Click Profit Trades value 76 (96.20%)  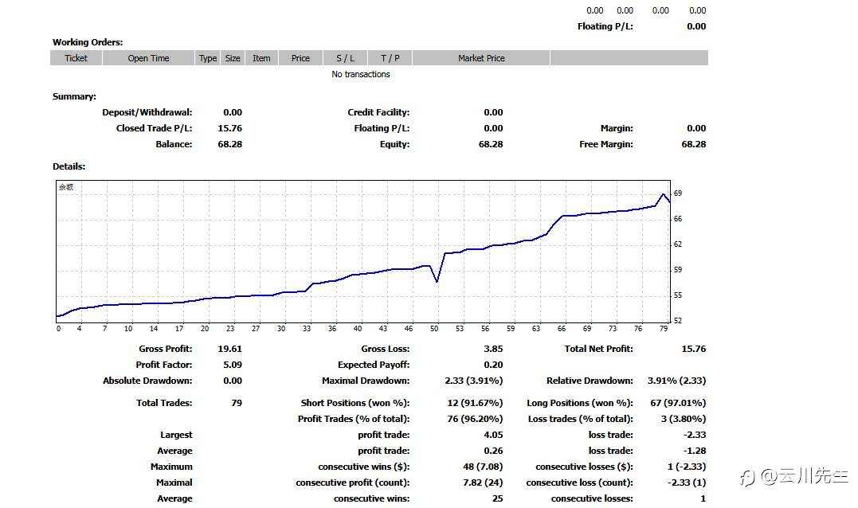point(475,418)
